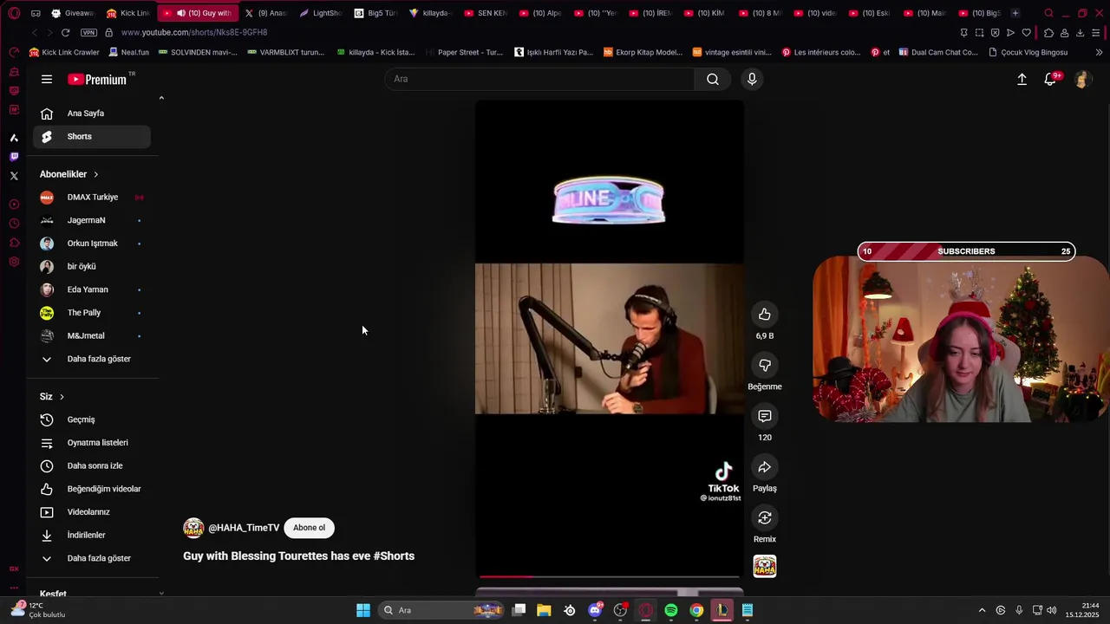
Task: Open Çocuk Vlog Bingosu bookmark
Action: pos(1028,52)
